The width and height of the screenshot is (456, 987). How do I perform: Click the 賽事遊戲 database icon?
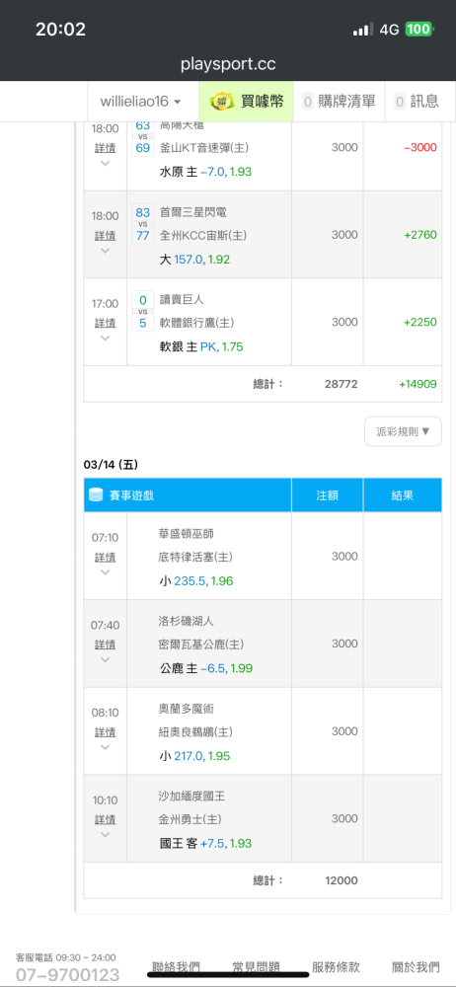click(96, 495)
